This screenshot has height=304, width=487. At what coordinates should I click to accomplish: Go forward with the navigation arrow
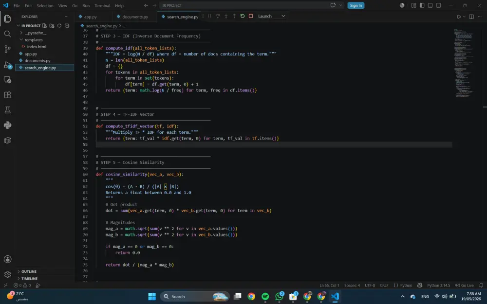[154, 5]
